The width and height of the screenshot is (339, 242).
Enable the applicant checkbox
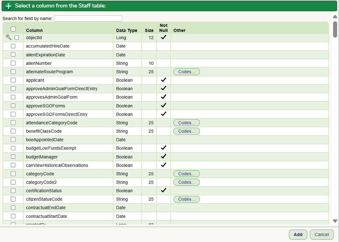13,80
